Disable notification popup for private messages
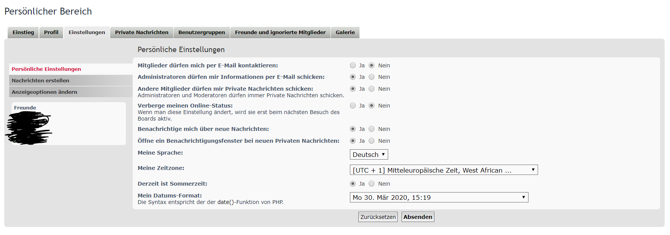 [371, 141]
